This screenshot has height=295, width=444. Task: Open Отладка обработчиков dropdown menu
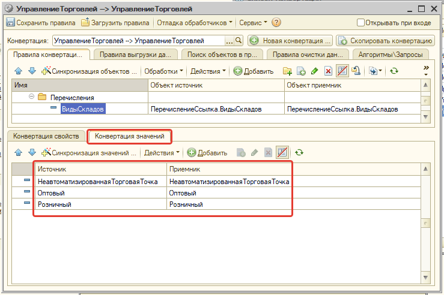coord(194,23)
